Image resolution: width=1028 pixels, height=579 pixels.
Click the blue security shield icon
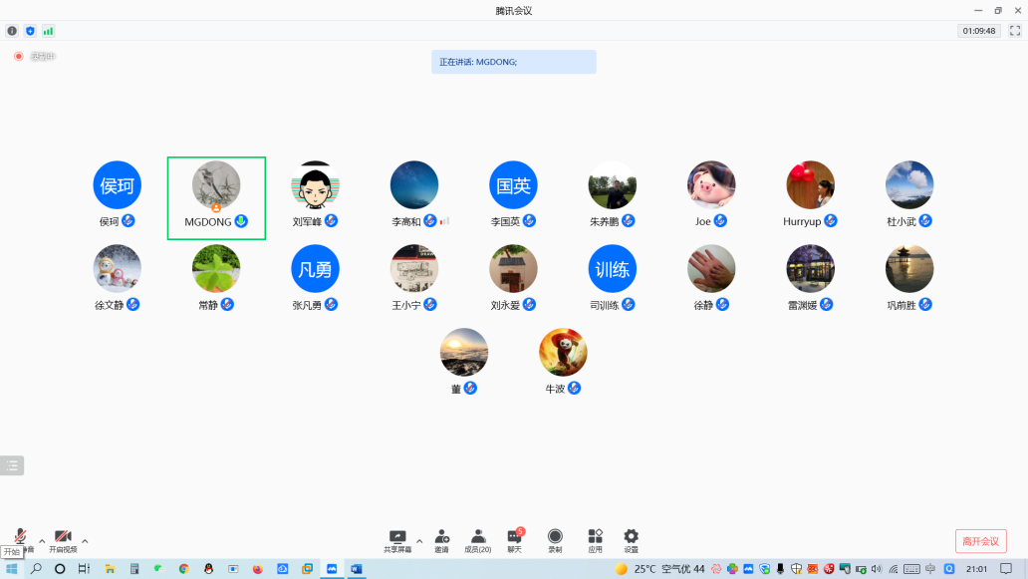[30, 31]
